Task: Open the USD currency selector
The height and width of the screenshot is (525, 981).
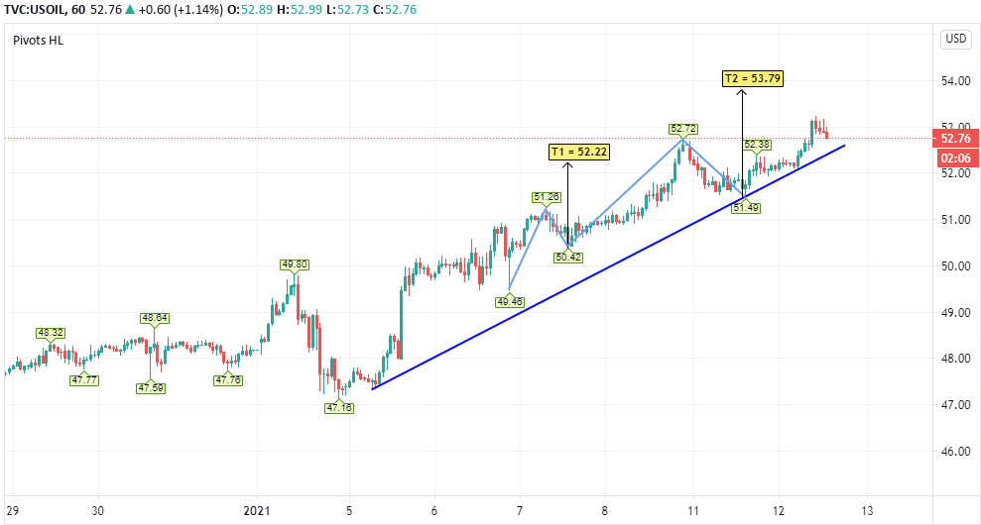Action: coord(955,39)
